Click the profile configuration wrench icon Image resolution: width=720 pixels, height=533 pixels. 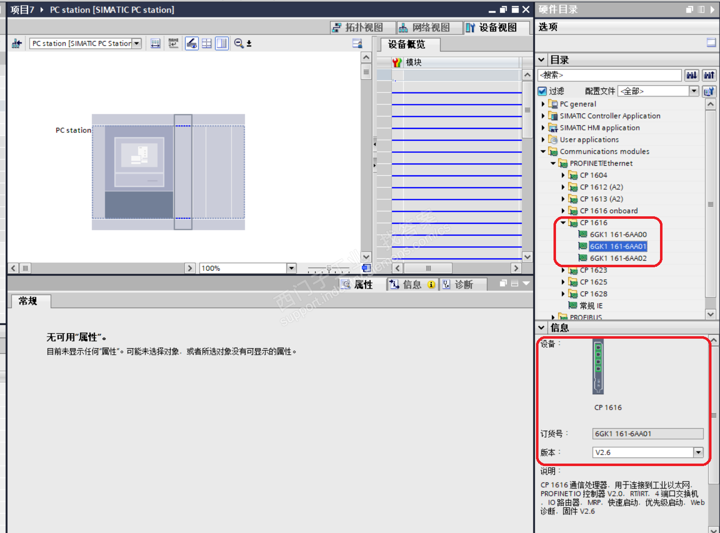[x=708, y=91]
